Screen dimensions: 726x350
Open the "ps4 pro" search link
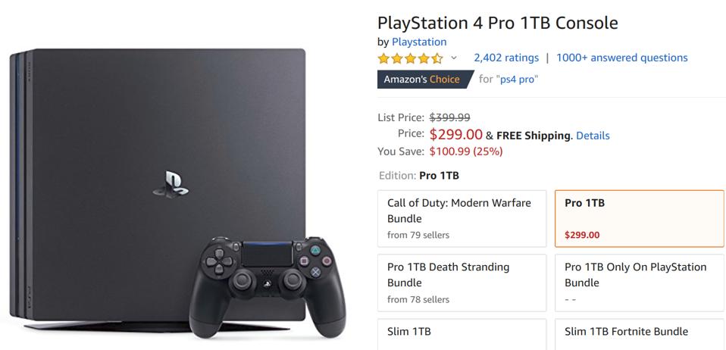(518, 79)
